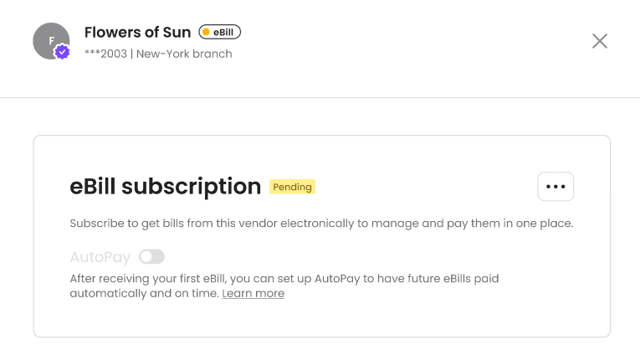Click the masked account number ***2003
Screen dimensions: 640x350
click(106, 54)
